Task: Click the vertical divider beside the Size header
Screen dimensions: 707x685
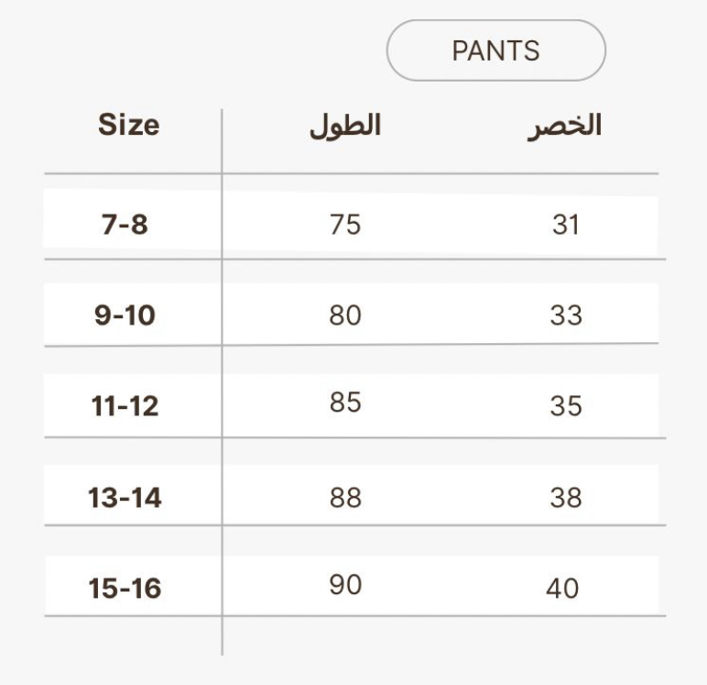Action: 222,138
